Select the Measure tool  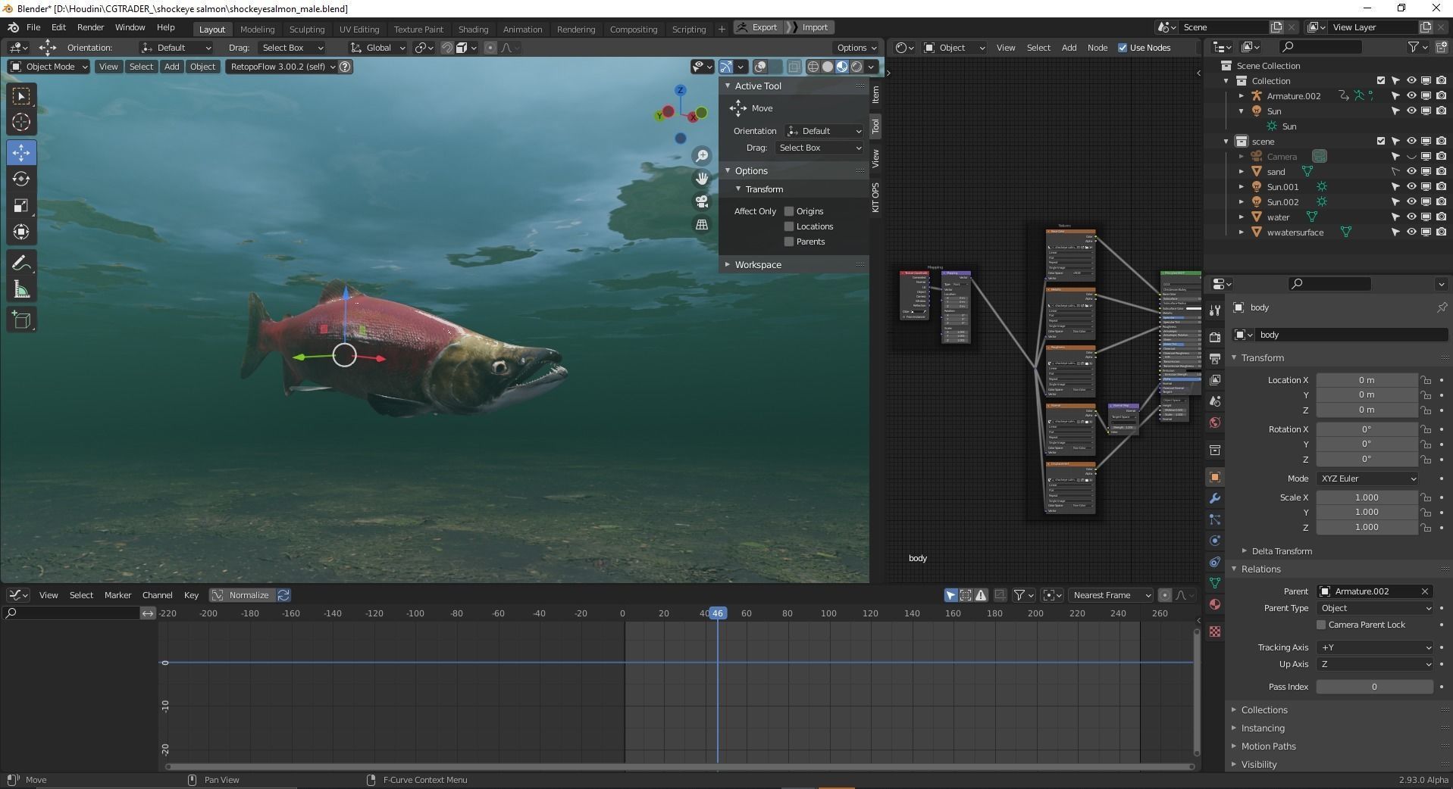(x=21, y=290)
